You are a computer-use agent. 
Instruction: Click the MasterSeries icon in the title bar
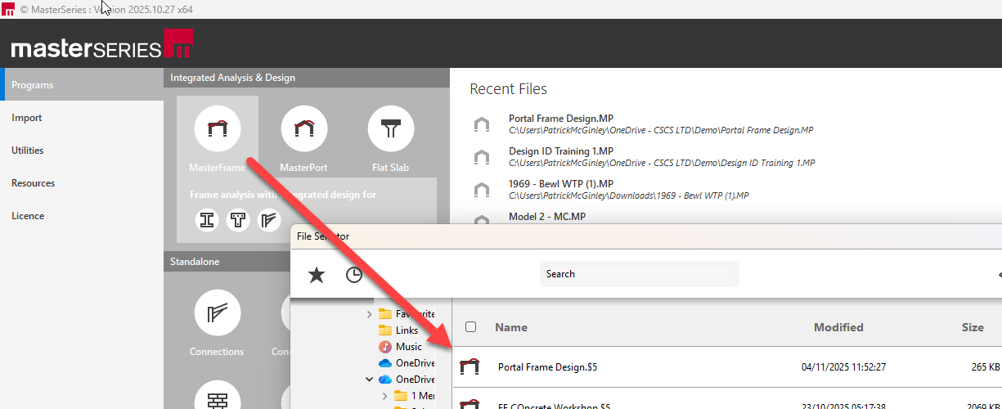point(8,9)
